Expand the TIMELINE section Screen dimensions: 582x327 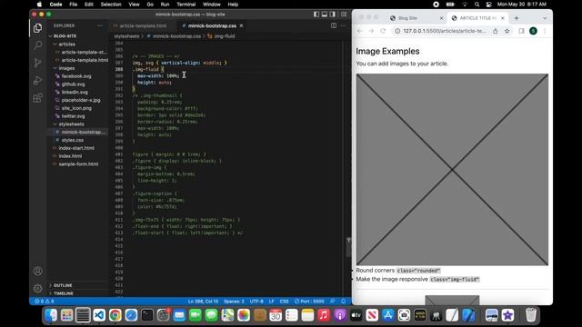[x=77, y=292]
